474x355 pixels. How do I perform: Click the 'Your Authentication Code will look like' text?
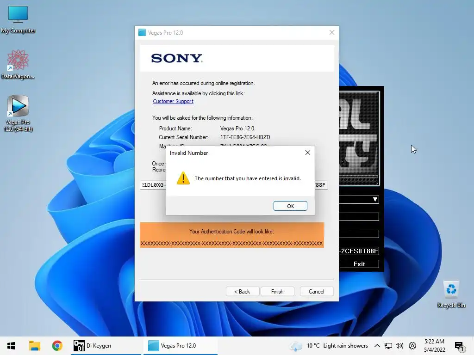[x=231, y=232]
